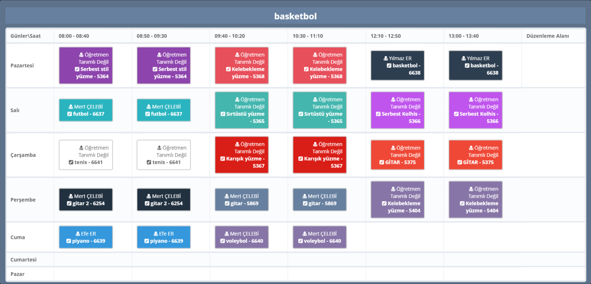Click the basketbol title bar

295,16
